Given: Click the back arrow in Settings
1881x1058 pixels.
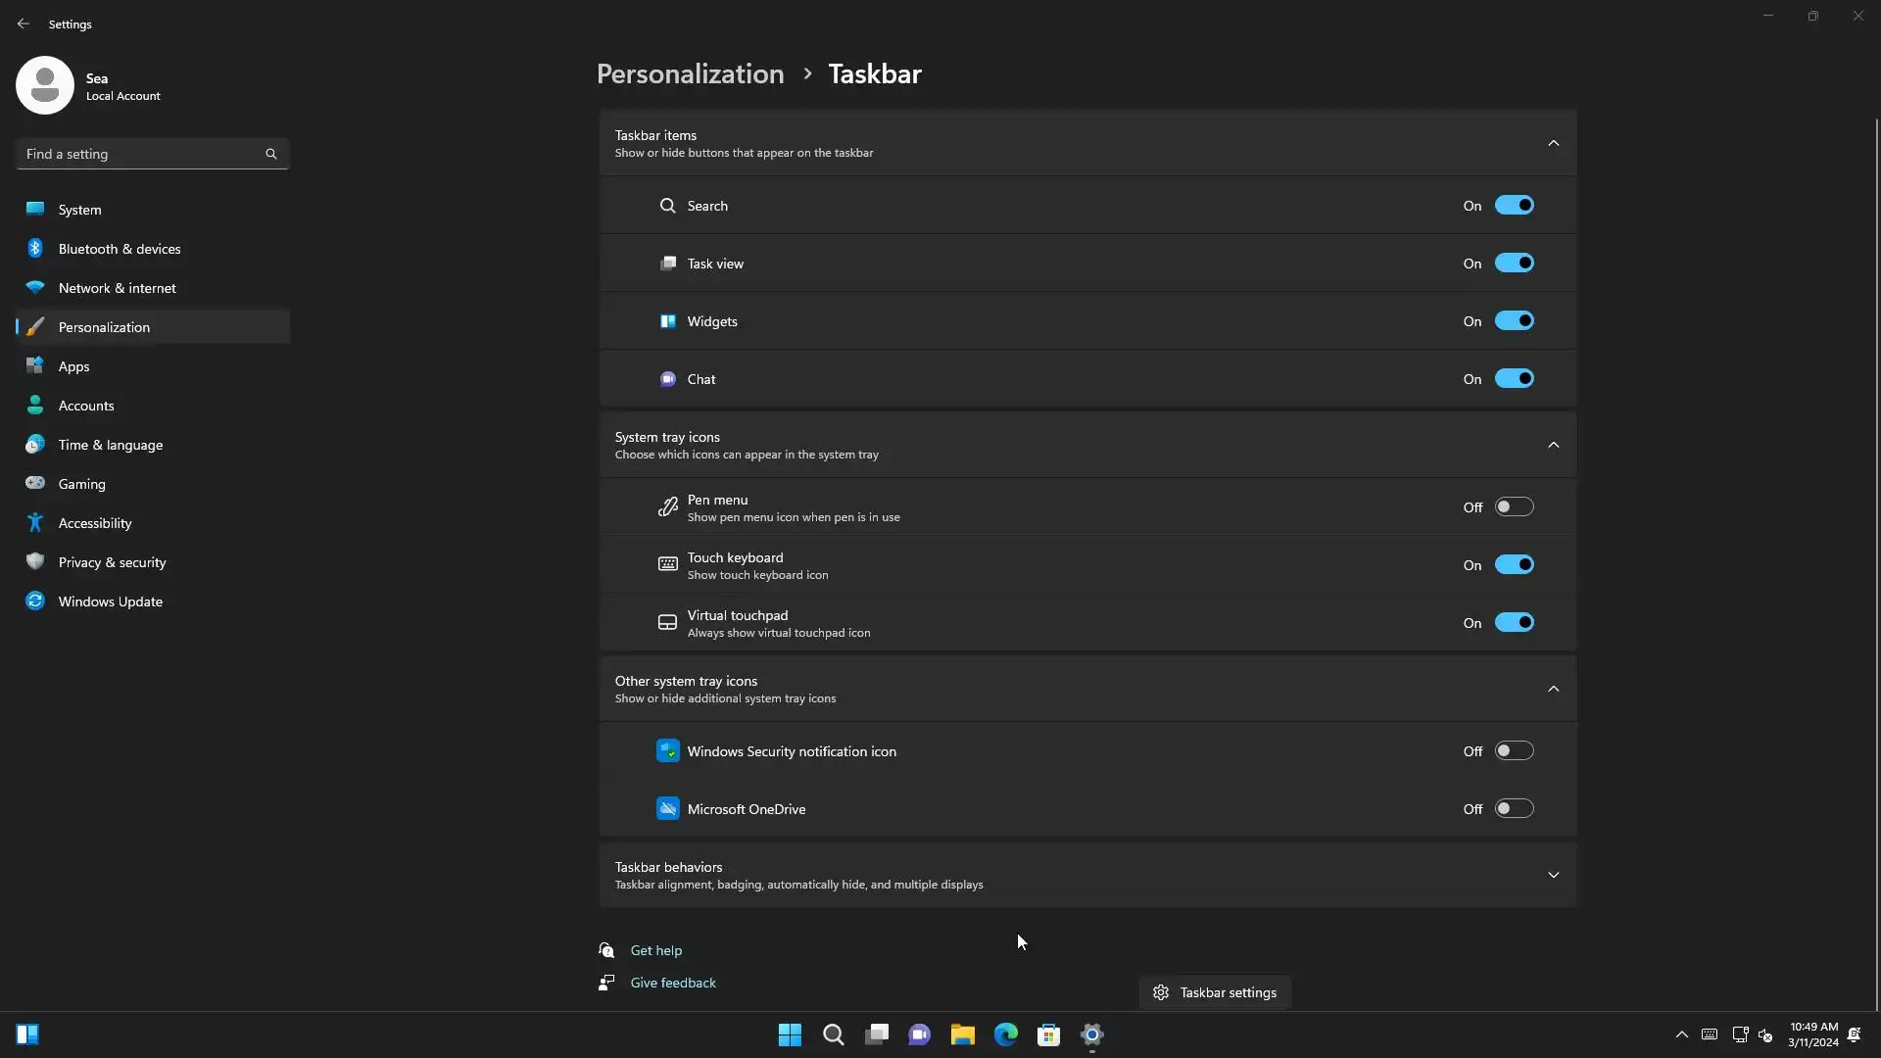Looking at the screenshot, I should pos(24,24).
